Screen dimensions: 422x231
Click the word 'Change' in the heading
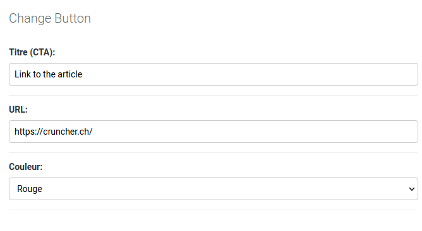click(x=30, y=19)
